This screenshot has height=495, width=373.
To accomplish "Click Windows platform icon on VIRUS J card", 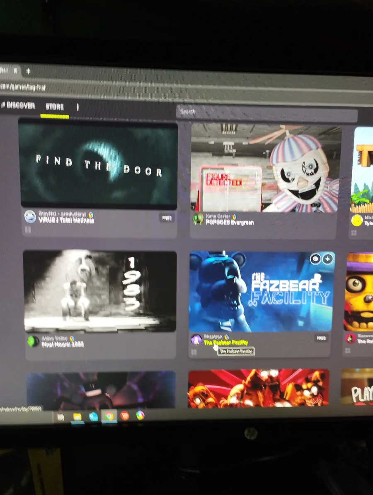I will coord(28,230).
